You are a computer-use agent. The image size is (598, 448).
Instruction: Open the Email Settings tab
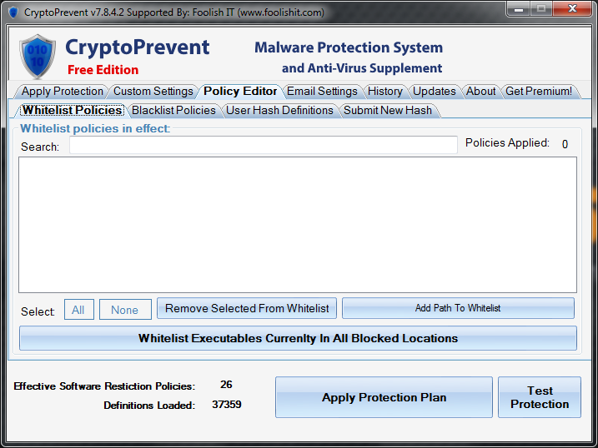(x=322, y=92)
